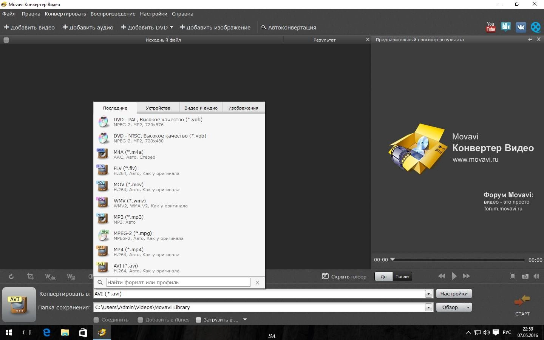Click the fast forward button in player
Screen dimensions: 544x340
pyautogui.click(x=467, y=276)
